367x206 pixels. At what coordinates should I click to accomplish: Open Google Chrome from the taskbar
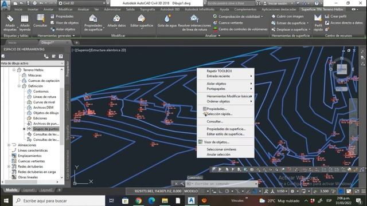coord(138,201)
